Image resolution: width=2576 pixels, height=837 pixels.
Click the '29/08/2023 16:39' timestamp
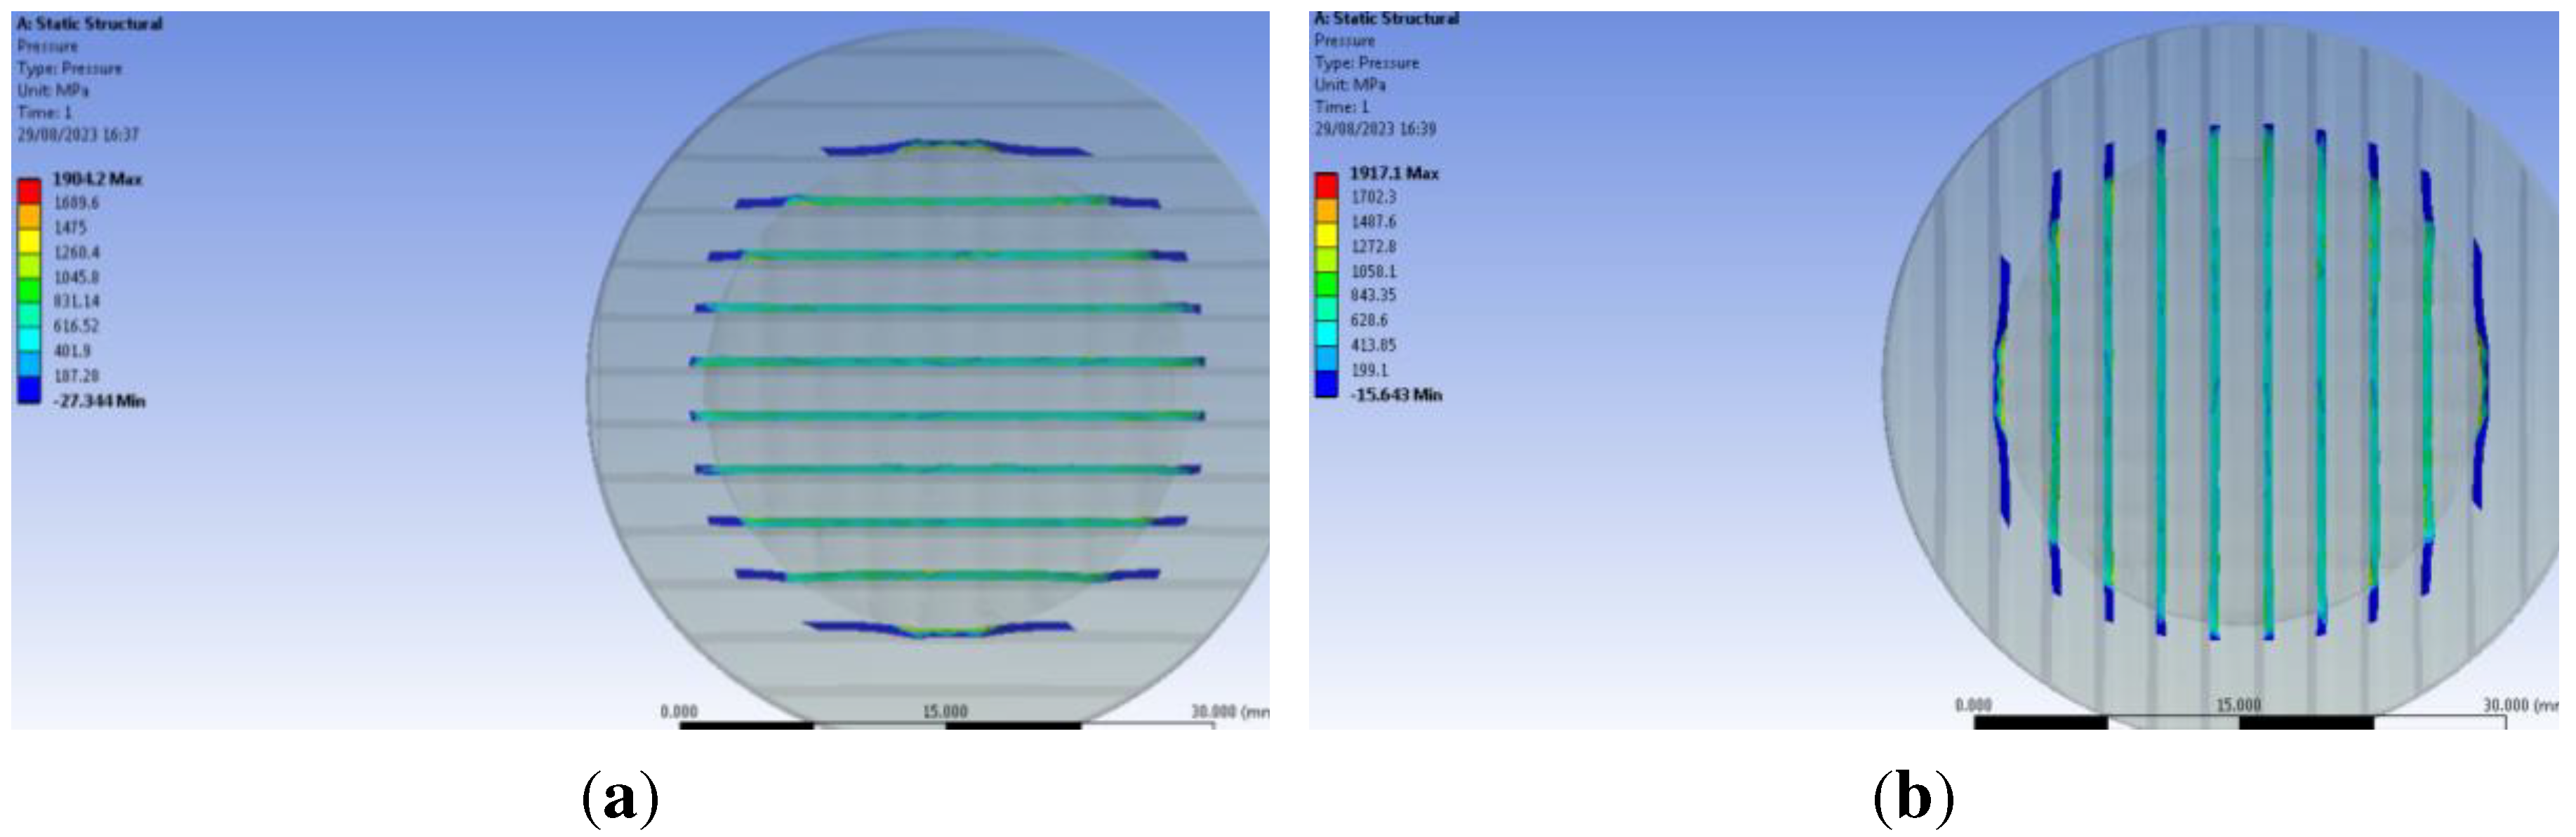(1375, 129)
